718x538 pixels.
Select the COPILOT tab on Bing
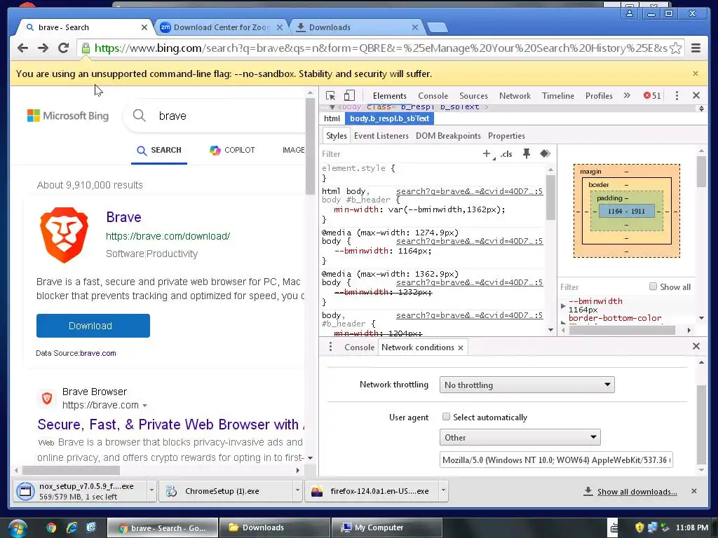232,150
